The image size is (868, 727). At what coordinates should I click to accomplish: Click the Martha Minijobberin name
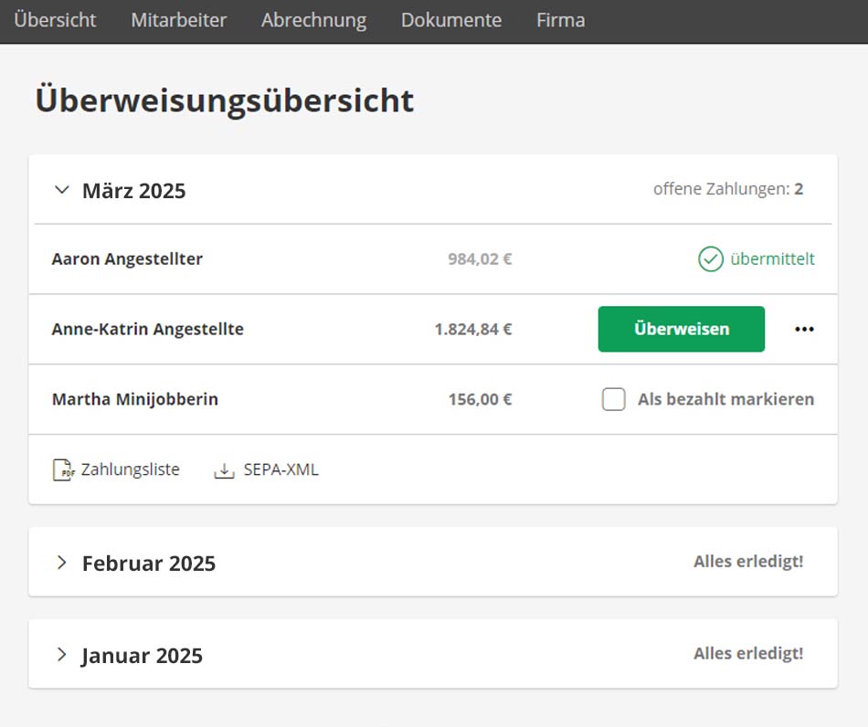[134, 399]
